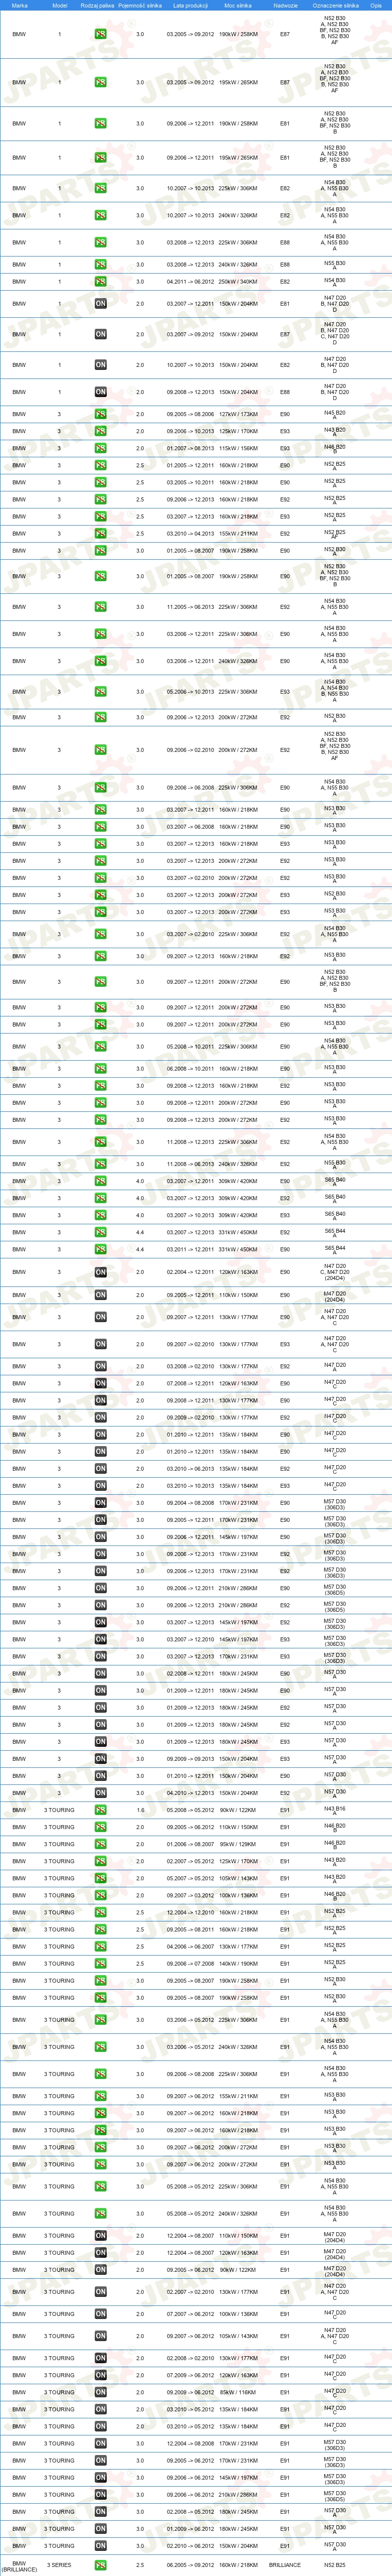Click petrol icon for E88 225kW/306KM row
Image resolution: width=392 pixels, height=2576 pixels.
click(x=101, y=242)
